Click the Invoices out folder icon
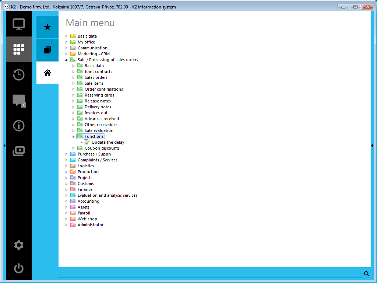 click(80, 113)
